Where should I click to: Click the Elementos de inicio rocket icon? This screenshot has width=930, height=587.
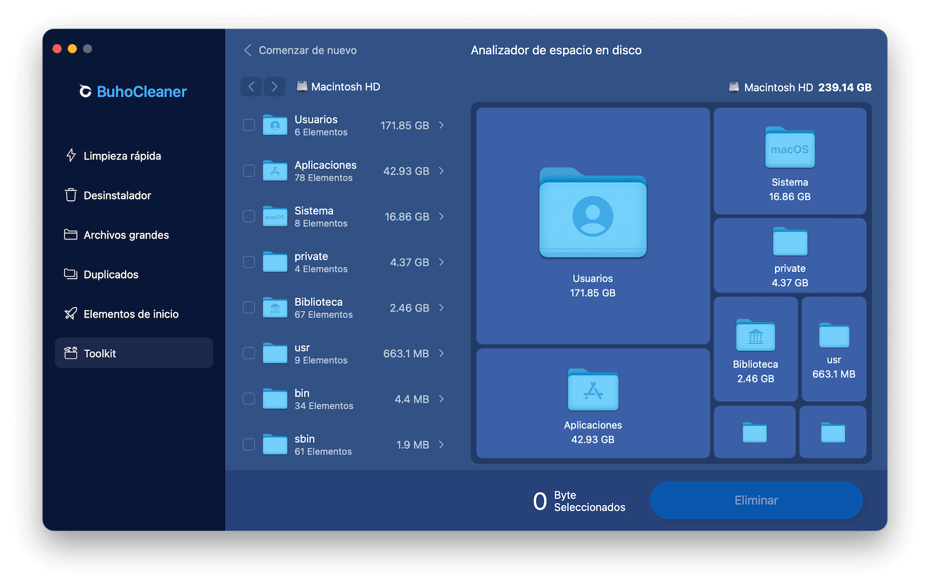[71, 314]
